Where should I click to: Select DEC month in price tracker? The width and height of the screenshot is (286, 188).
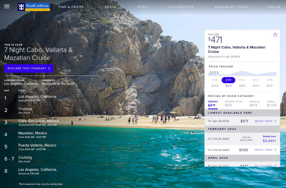click(x=242, y=83)
